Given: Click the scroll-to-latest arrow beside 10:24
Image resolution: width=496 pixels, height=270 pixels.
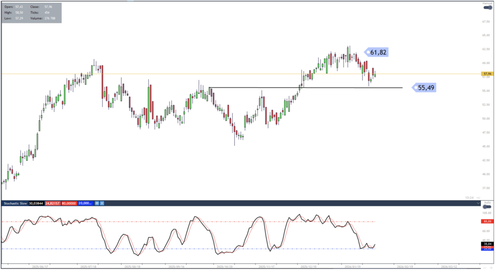Looking at the screenshot, I should click(479, 197).
